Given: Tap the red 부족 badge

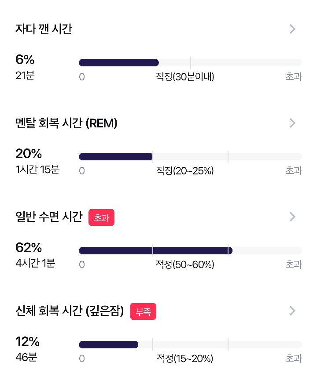Looking at the screenshot, I should (x=143, y=311).
